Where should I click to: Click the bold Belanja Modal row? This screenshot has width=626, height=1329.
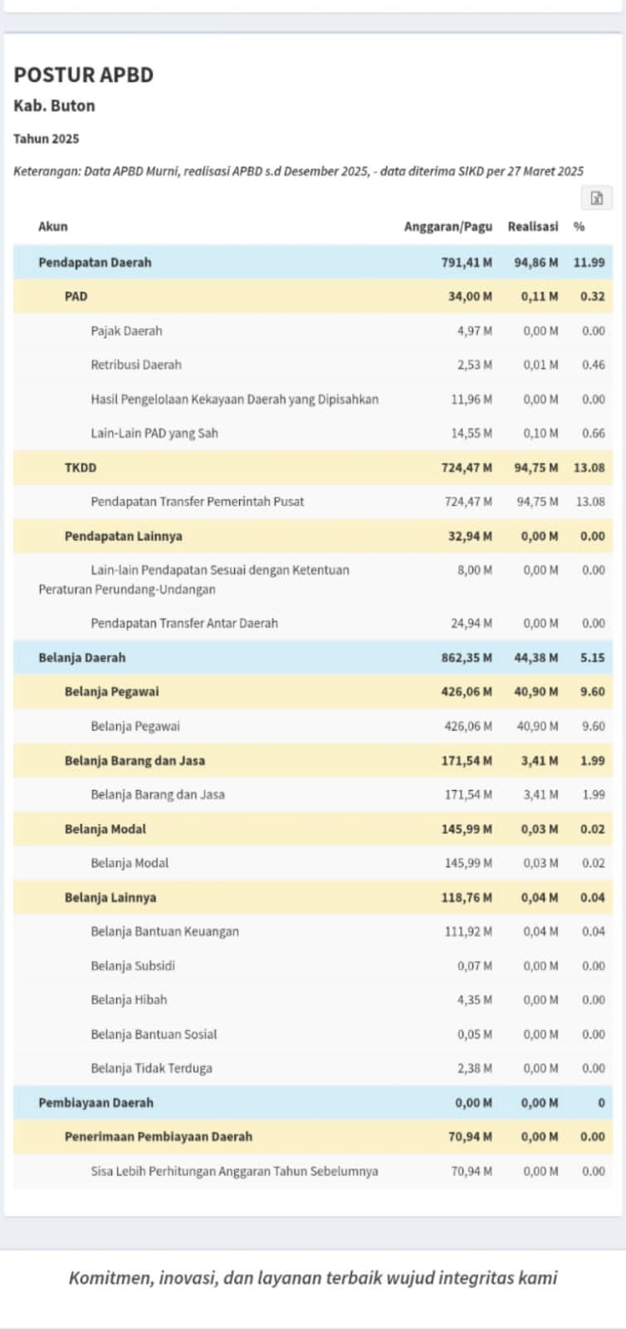[105, 829]
